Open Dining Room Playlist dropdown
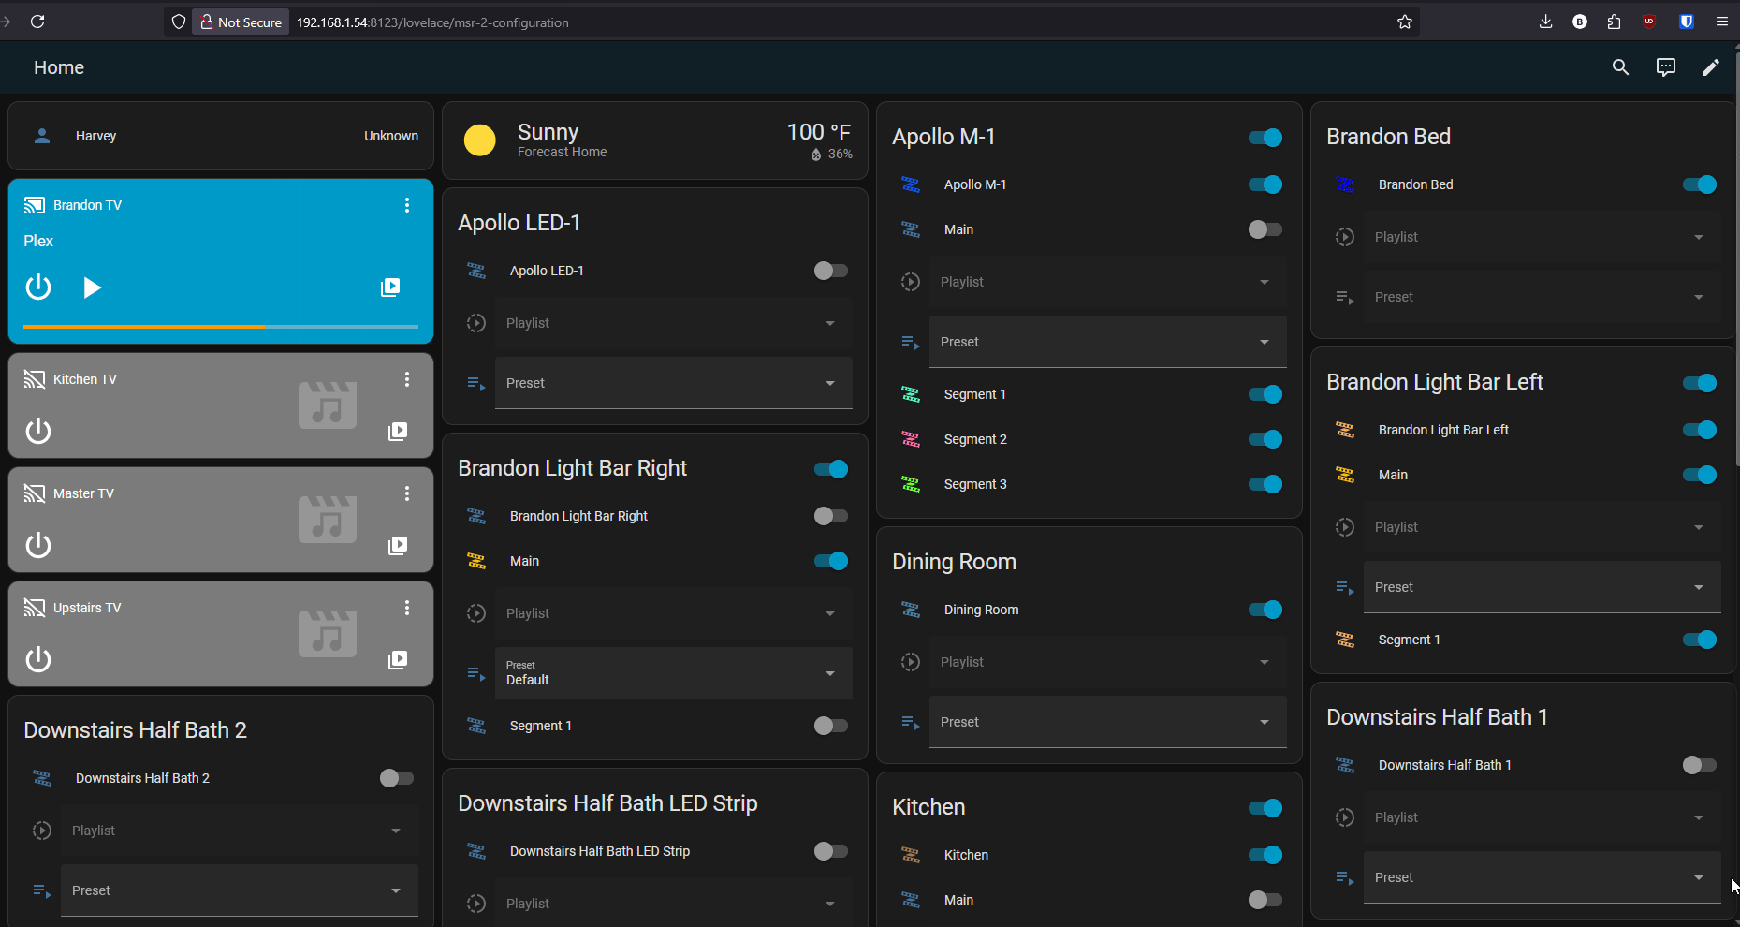The image size is (1740, 927). click(1108, 662)
